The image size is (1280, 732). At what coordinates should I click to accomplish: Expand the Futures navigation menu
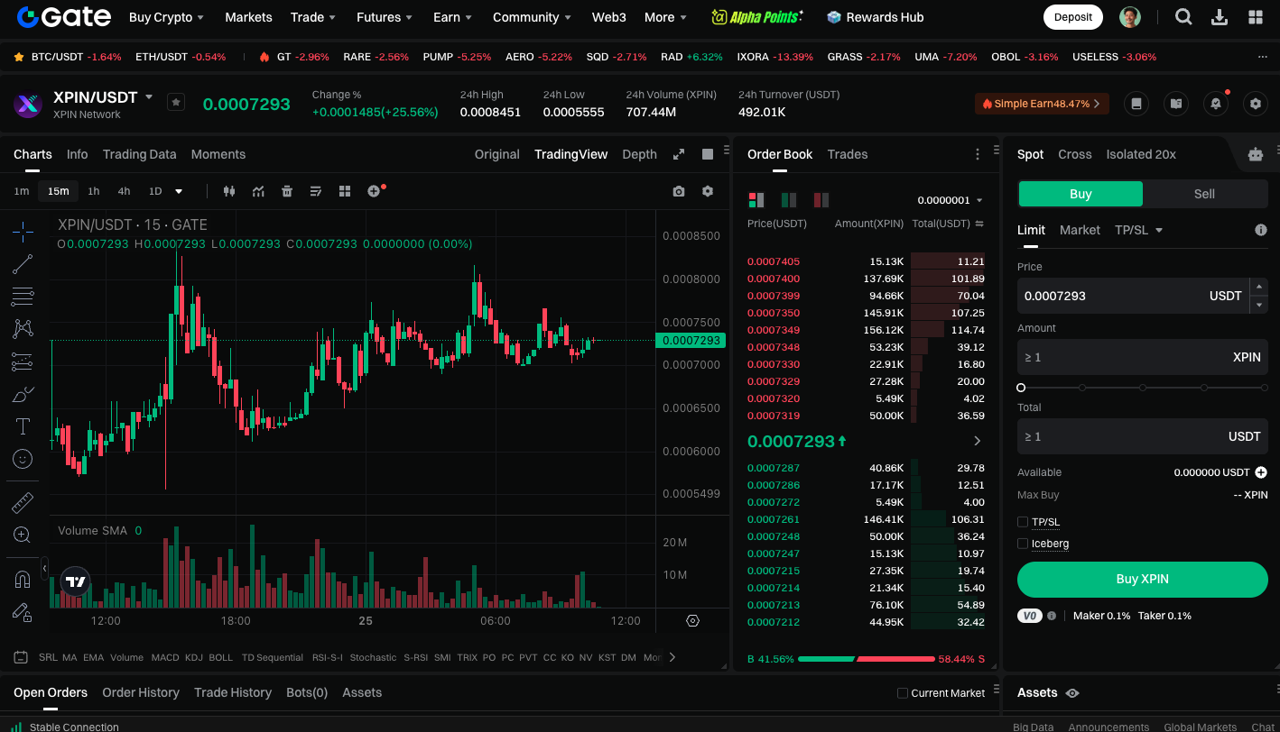click(x=385, y=17)
